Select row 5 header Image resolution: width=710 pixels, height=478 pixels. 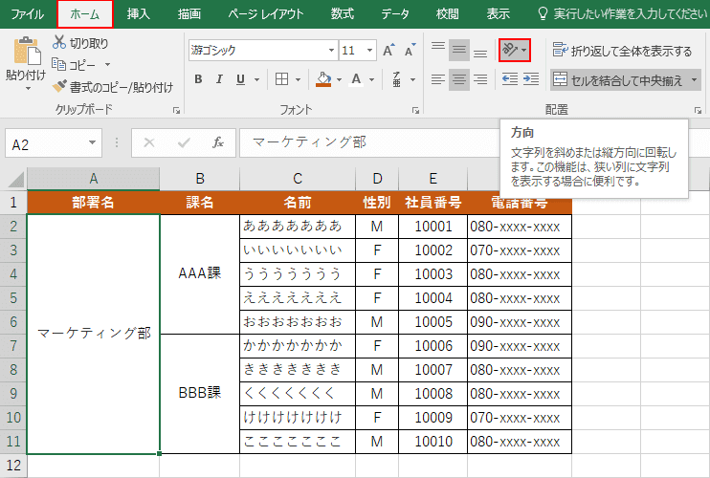[13, 298]
